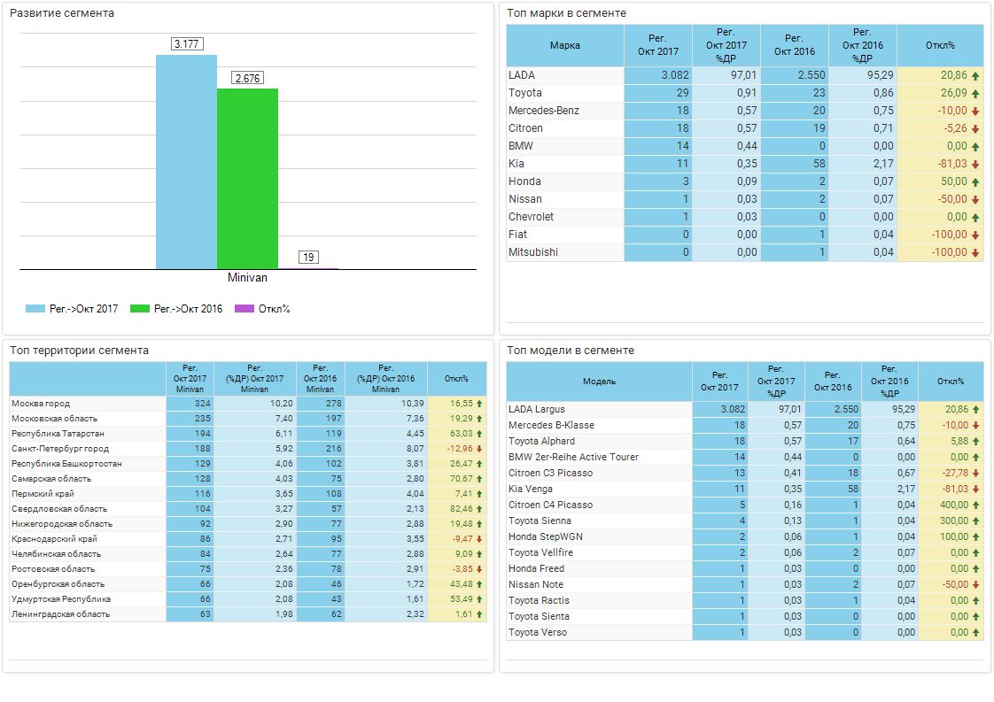This screenshot has width=994, height=702.
Task: Click the down arrow in the Nissan Note row
Action: [x=975, y=585]
